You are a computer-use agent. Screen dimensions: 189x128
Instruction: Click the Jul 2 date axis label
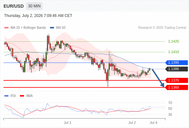pyautogui.click(x=132, y=123)
